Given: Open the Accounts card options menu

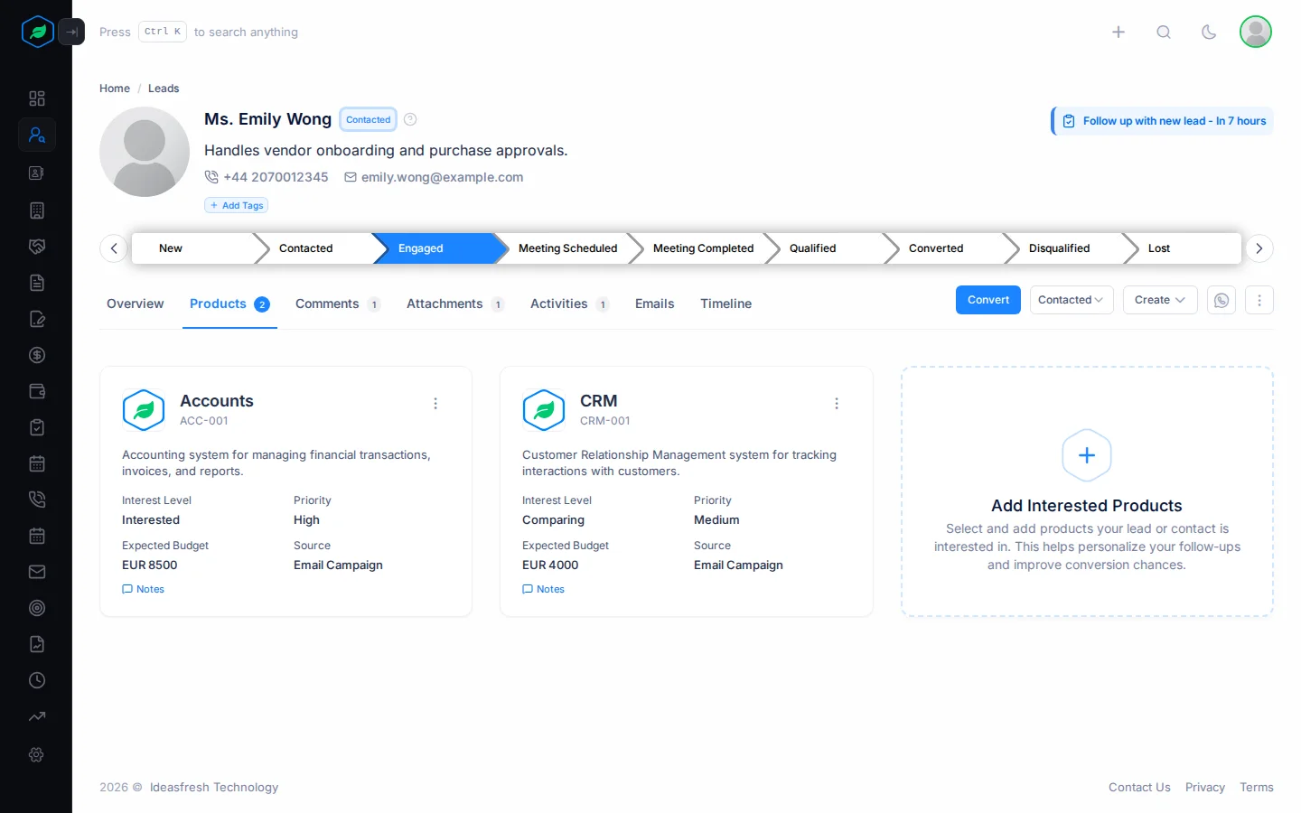Looking at the screenshot, I should (435, 404).
